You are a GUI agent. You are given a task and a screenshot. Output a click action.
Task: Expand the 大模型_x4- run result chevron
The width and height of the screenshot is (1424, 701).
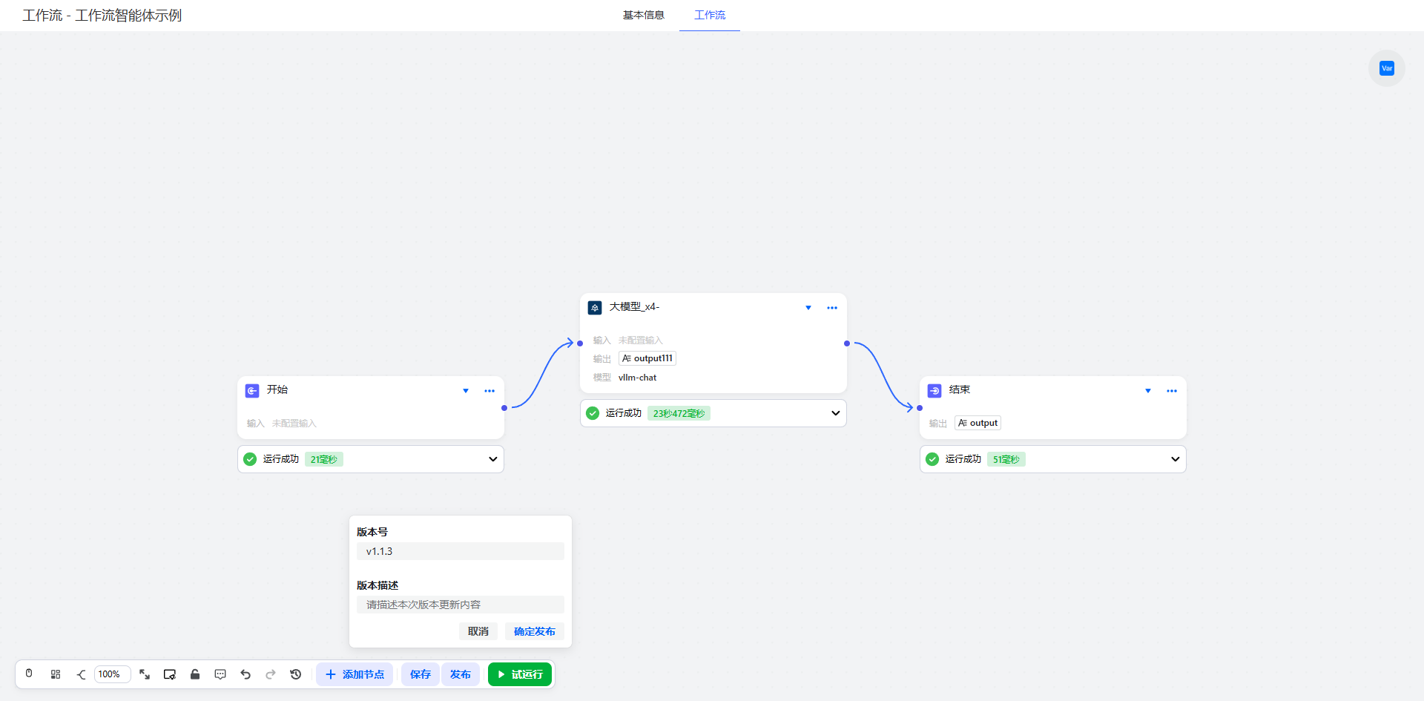pos(835,413)
